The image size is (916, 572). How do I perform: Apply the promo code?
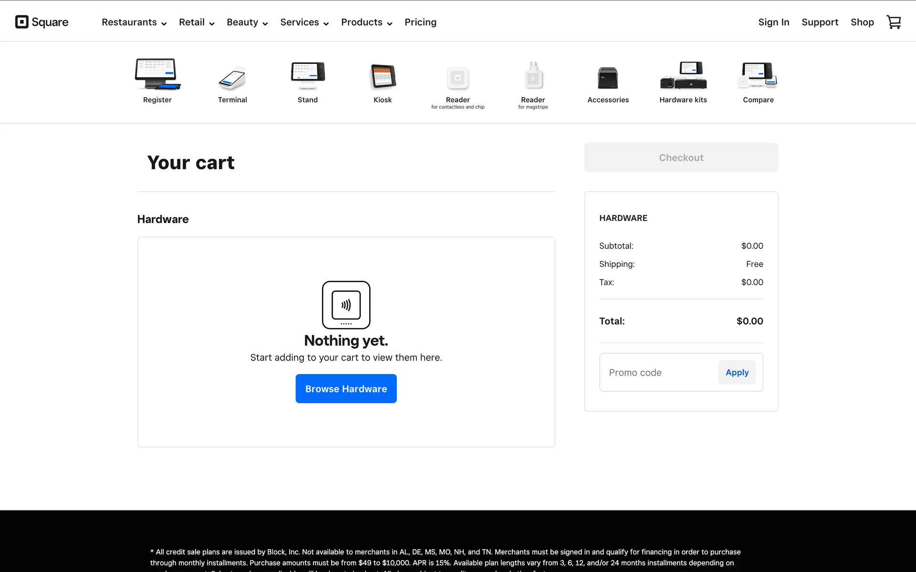coord(737,372)
